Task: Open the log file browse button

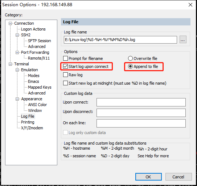Action: pyautogui.click(x=183, y=40)
